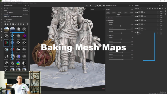167x94 pixels.
Task: Open the Python menu
Action: [x=31, y=3]
